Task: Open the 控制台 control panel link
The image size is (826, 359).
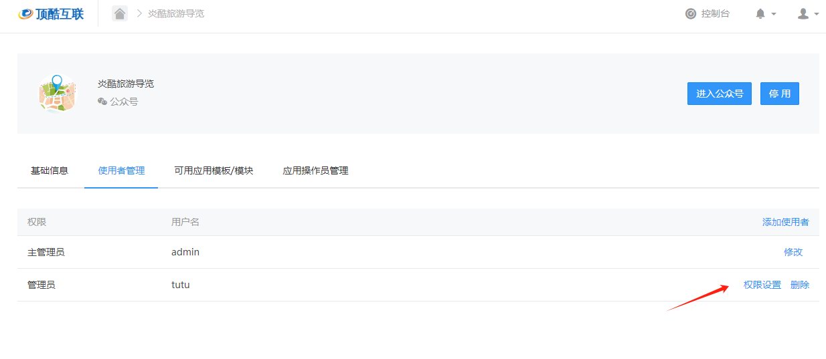Action: [x=708, y=13]
